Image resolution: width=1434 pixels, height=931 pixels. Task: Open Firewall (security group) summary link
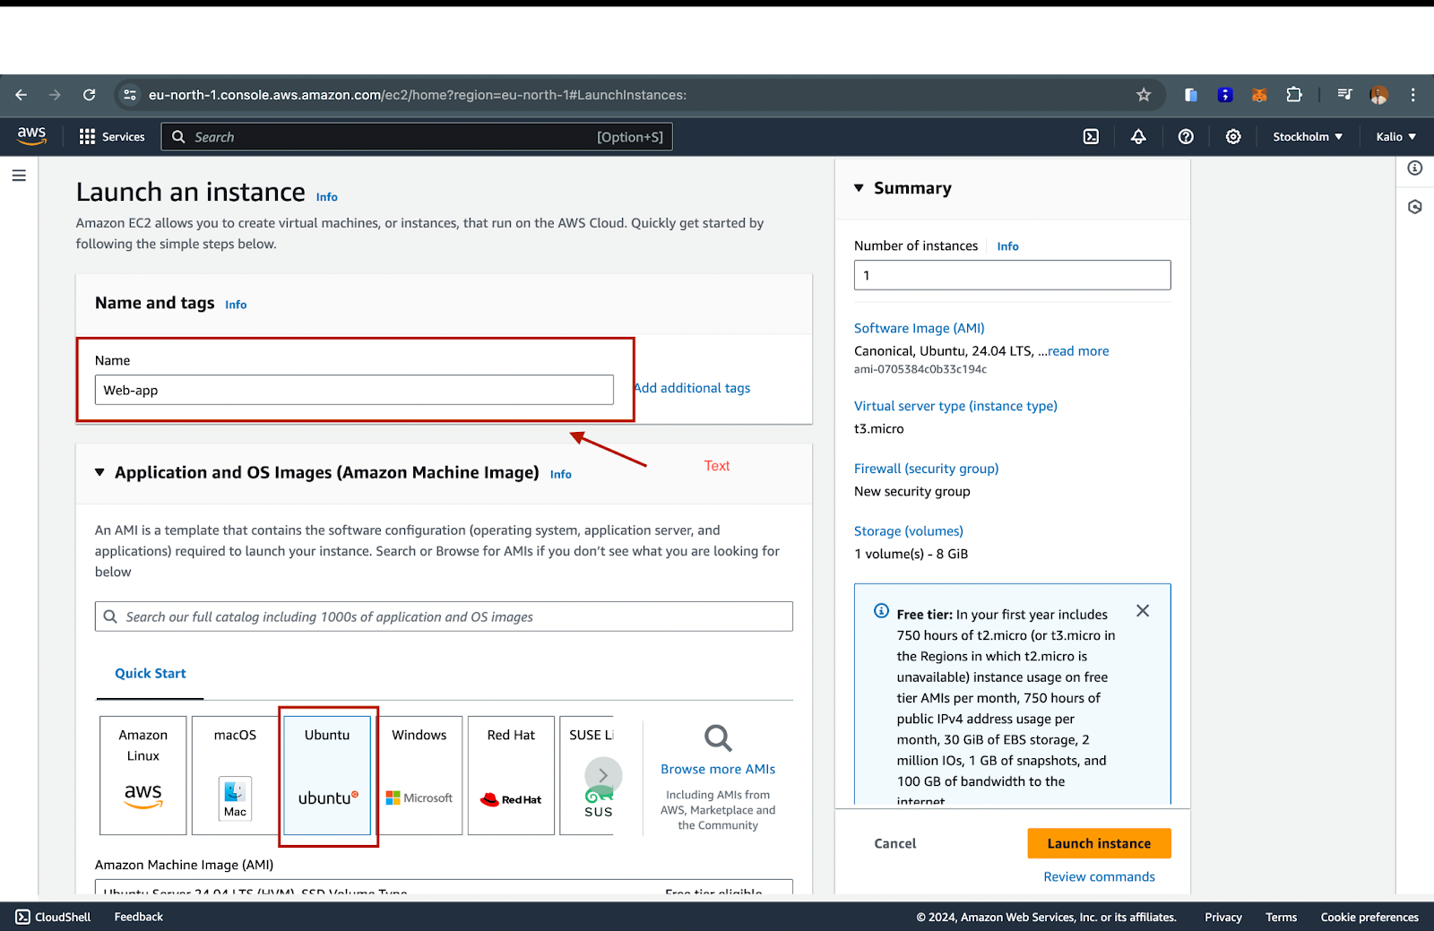click(926, 469)
